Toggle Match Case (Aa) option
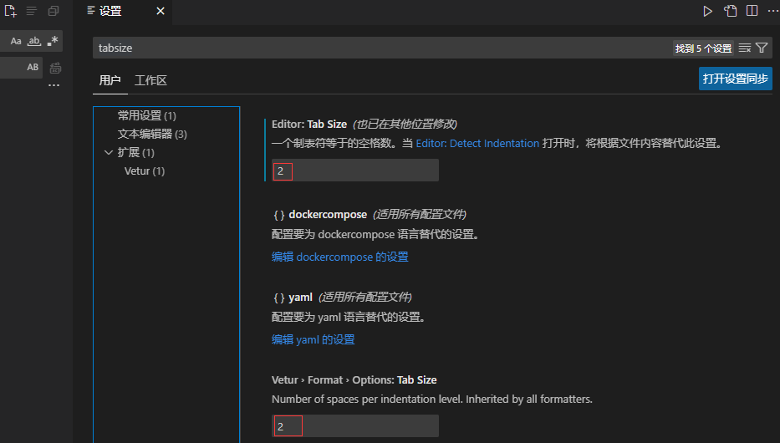This screenshot has height=443, width=780. 16,41
